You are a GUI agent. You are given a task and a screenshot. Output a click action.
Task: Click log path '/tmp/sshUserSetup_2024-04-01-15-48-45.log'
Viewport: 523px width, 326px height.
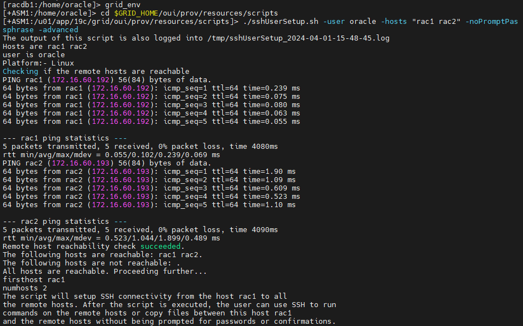point(298,38)
